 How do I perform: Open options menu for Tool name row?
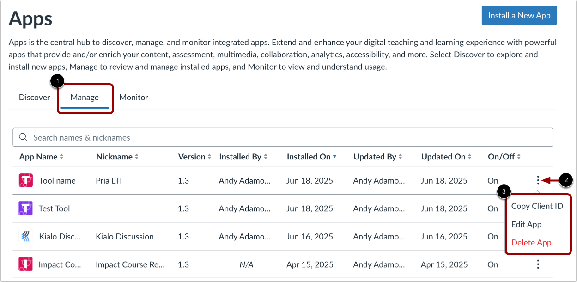coord(538,181)
